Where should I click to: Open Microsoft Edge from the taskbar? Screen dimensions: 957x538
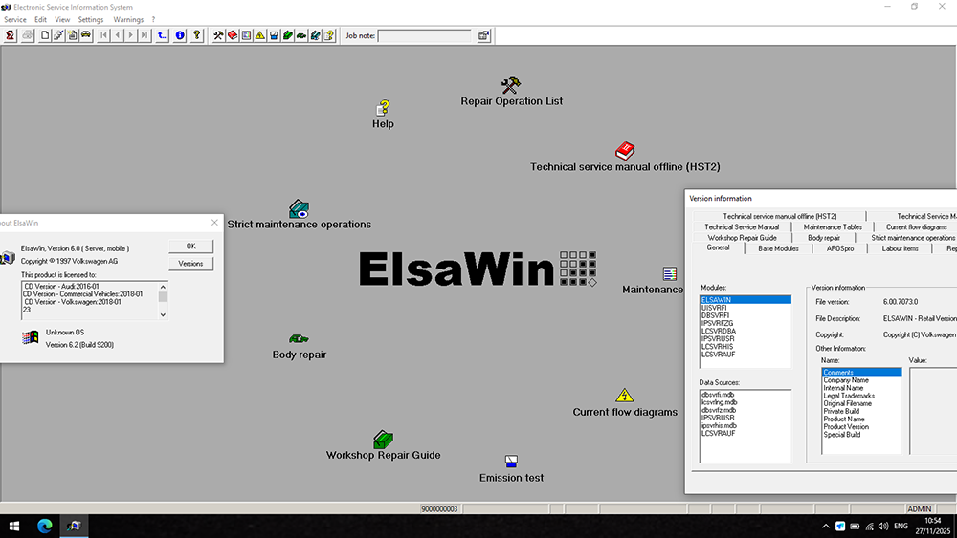(45, 526)
